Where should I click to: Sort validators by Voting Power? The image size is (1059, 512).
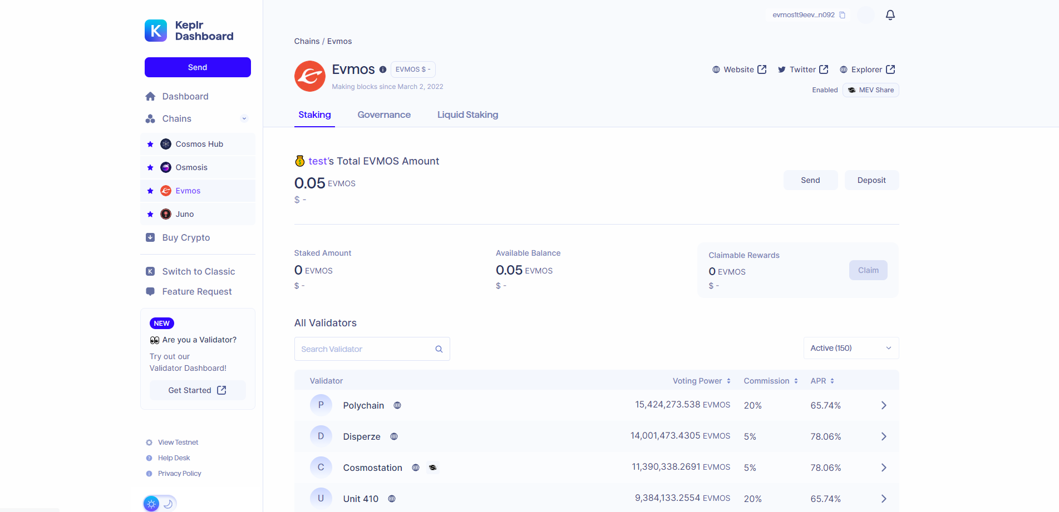tap(701, 381)
